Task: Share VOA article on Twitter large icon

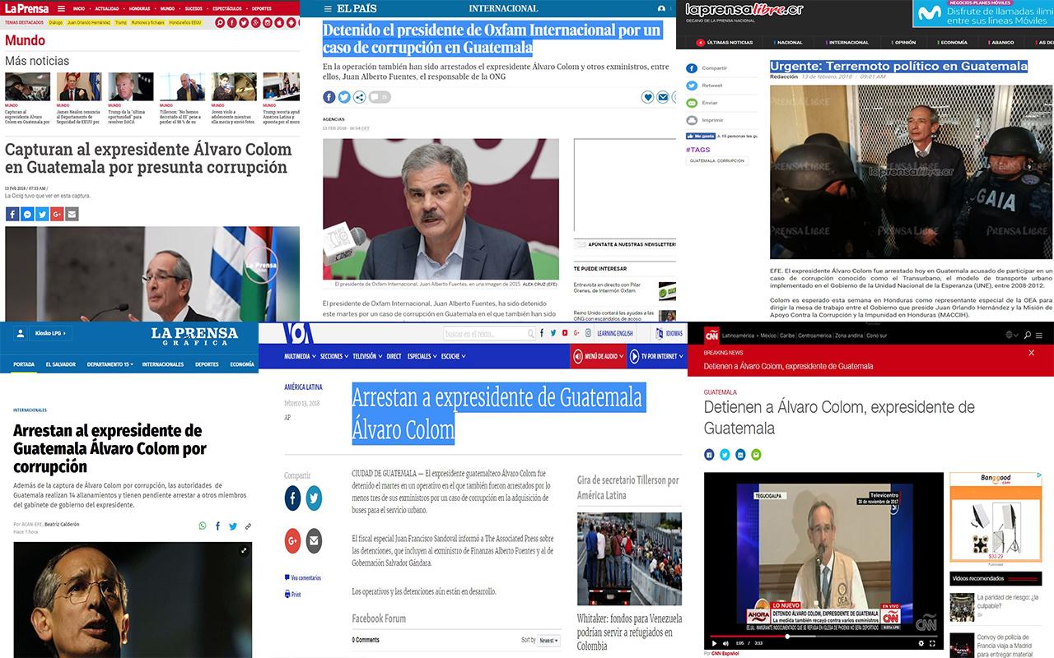Action: [314, 498]
